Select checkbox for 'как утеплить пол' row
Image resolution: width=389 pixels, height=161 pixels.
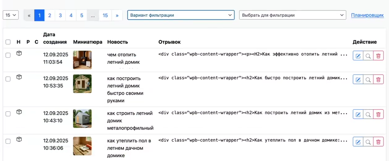(8, 141)
